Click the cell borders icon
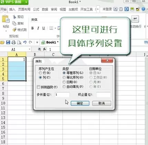148x145 pixels. pyautogui.click(x=51, y=28)
